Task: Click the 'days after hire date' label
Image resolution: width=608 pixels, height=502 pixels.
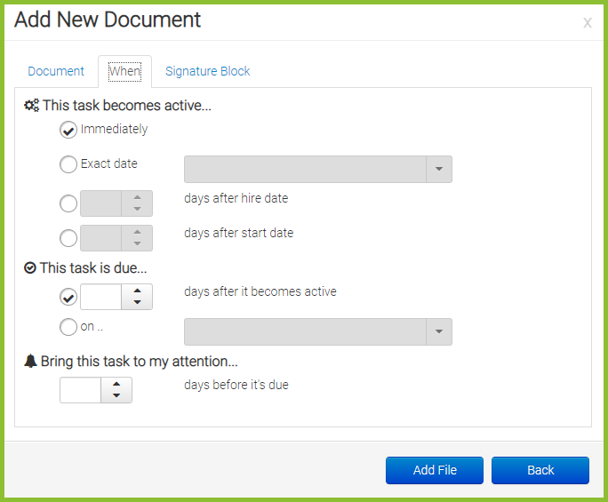Action: [x=236, y=198]
